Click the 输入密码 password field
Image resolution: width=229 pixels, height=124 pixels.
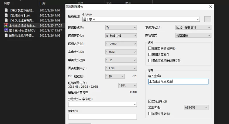[x=178, y=82]
